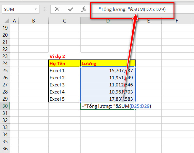Click the Name Box showing SUM
The height and width of the screenshot is (153, 194).
[x=20, y=9]
